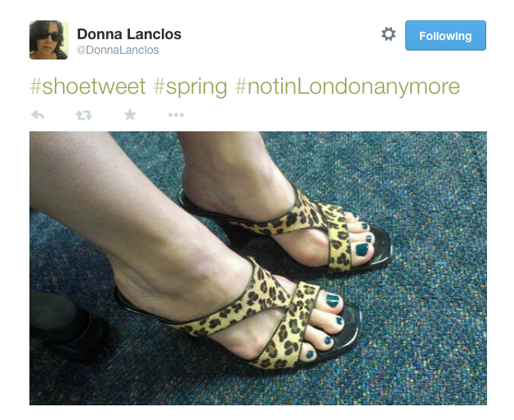
Task: Expand more tweet actions via the ellipsis
Action: [176, 115]
